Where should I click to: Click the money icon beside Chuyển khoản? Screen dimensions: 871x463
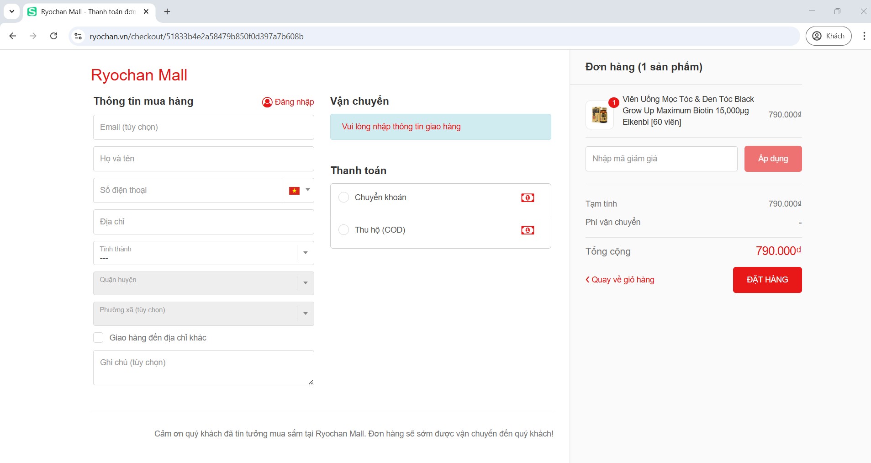528,198
